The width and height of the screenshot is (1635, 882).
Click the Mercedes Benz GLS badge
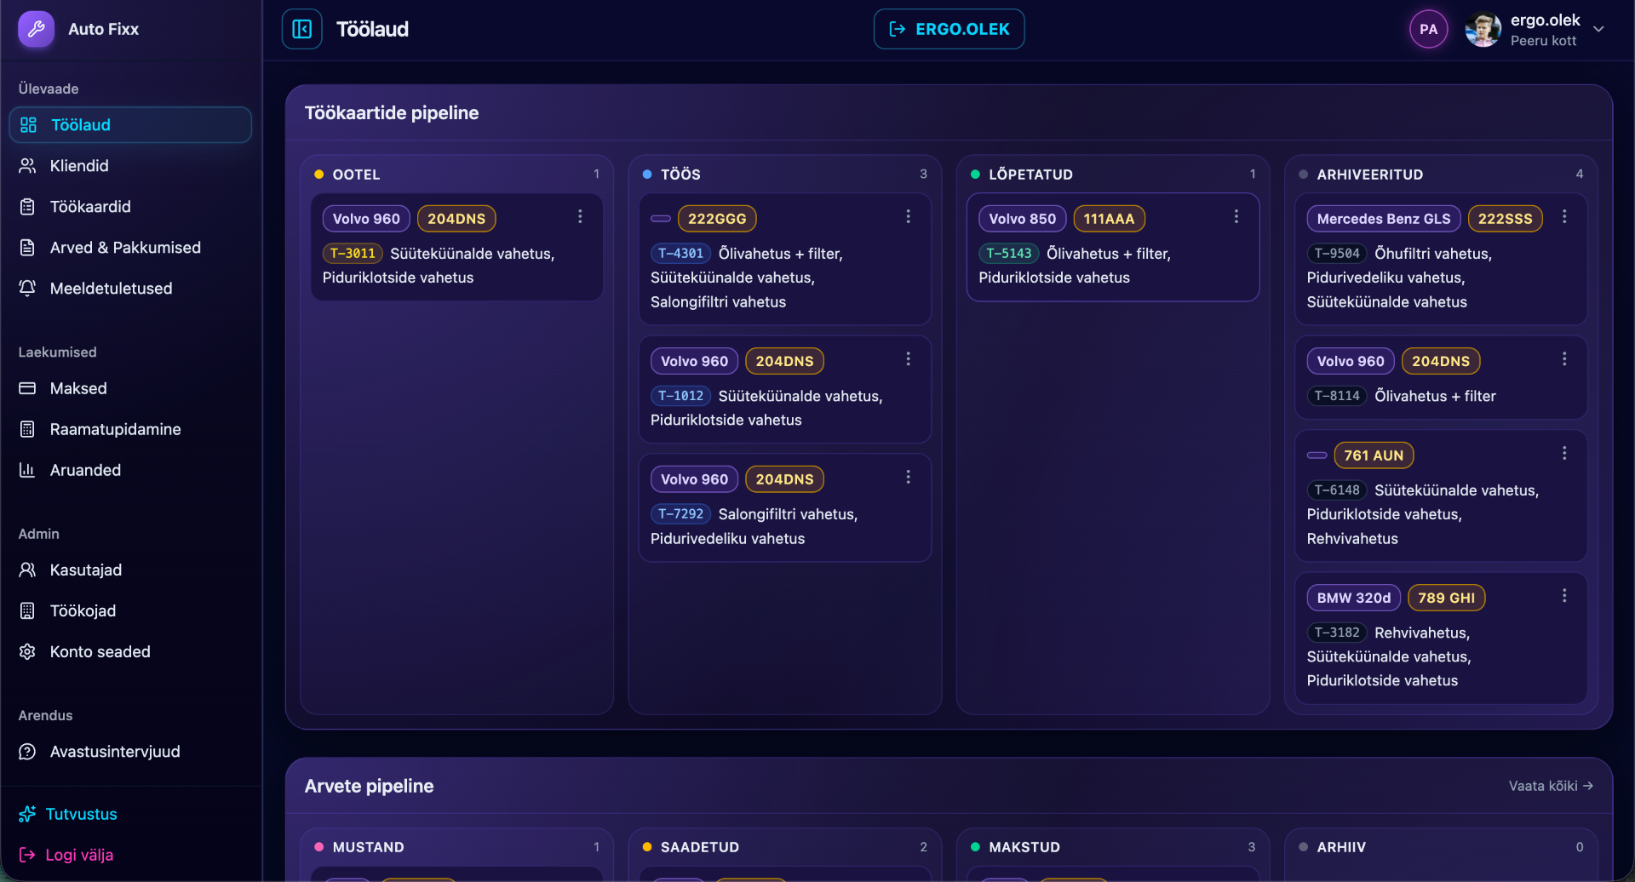[1383, 219]
